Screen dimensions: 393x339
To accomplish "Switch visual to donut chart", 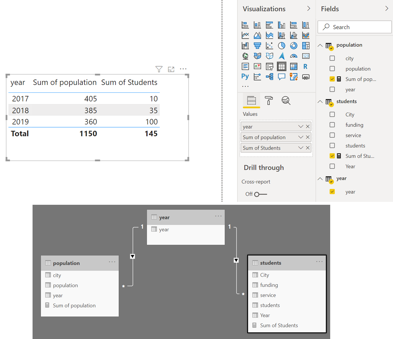I will pyautogui.click(x=294, y=46).
